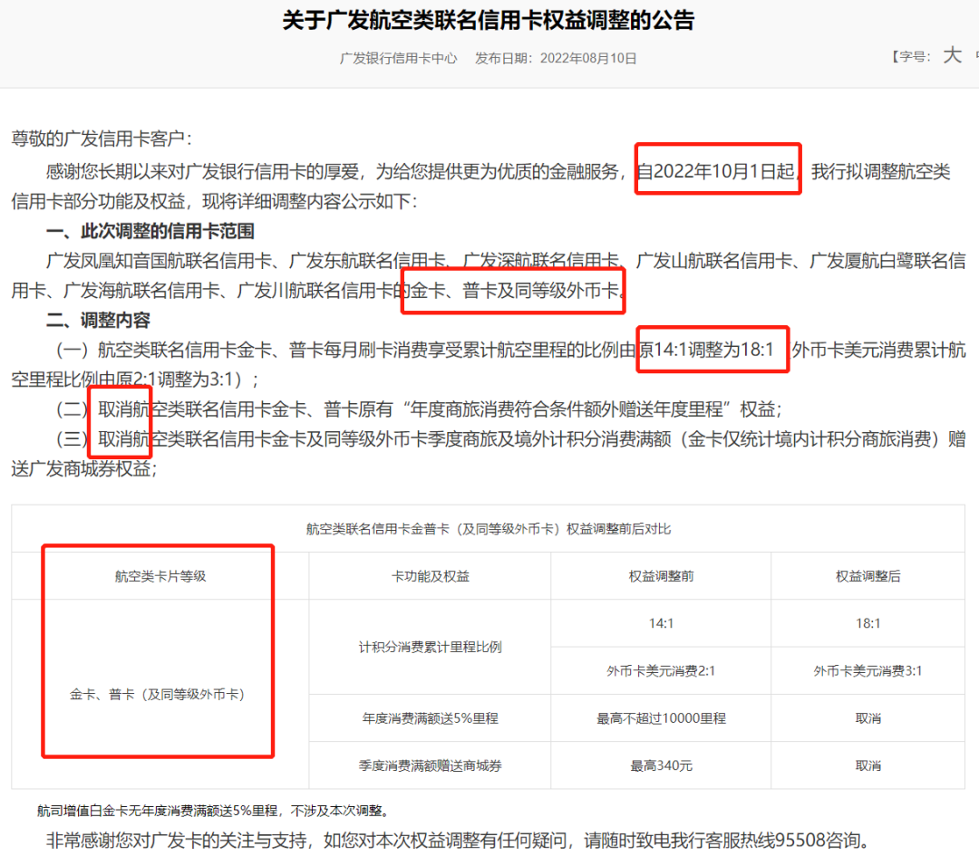Click the 18:1 table cell
This screenshot has height=856, width=979.
click(x=868, y=623)
